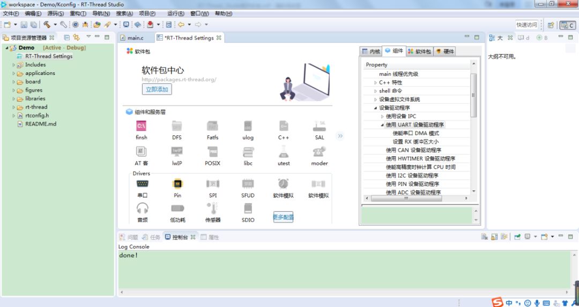The height and width of the screenshot is (307, 579).
Task: Open the finsh component icon
Action: pos(141,126)
